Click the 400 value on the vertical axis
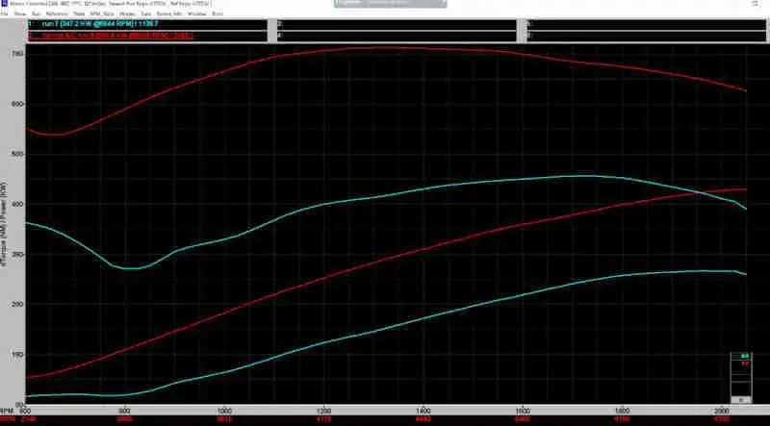The width and height of the screenshot is (770, 426). pos(17,204)
